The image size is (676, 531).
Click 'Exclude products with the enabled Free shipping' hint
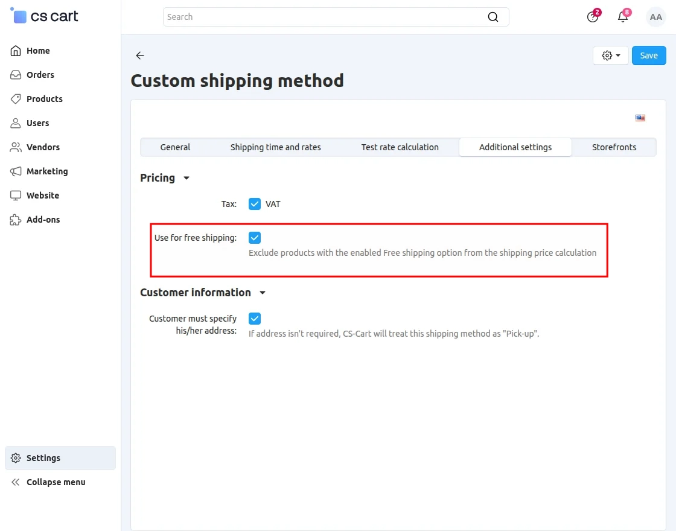[x=422, y=253]
